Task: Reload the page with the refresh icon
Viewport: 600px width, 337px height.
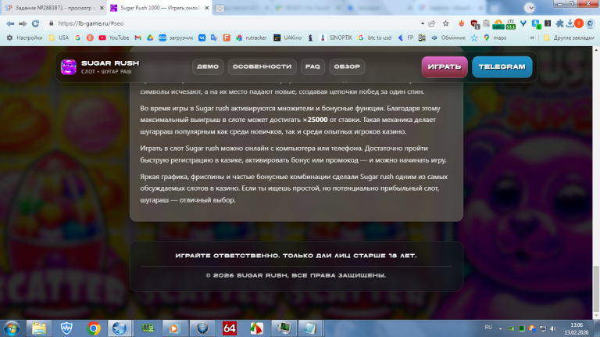Action: pyautogui.click(x=36, y=23)
